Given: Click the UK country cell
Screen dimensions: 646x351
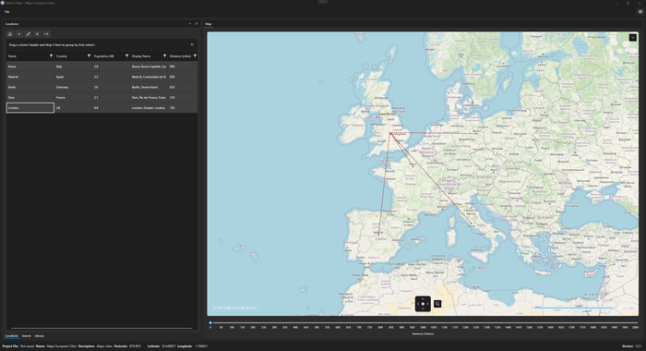Looking at the screenshot, I should point(73,108).
